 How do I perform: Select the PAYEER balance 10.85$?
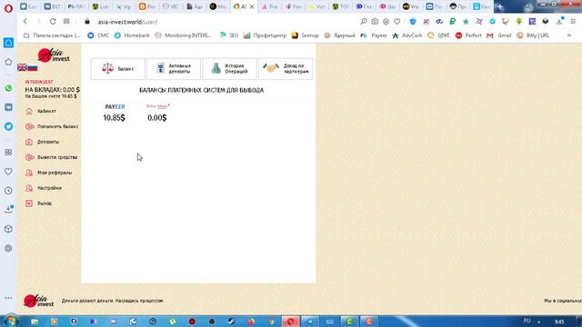coord(115,113)
